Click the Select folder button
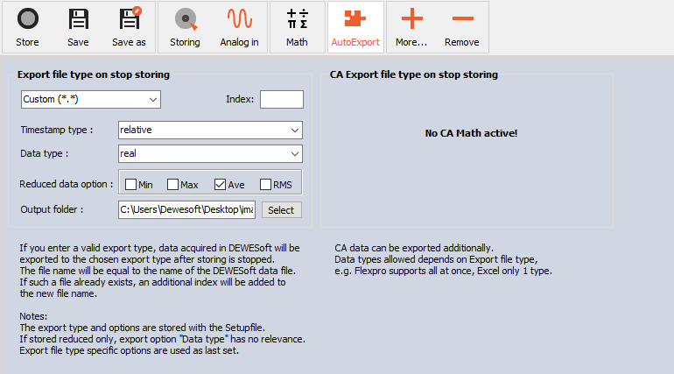This screenshot has height=374, width=674. 282,210
